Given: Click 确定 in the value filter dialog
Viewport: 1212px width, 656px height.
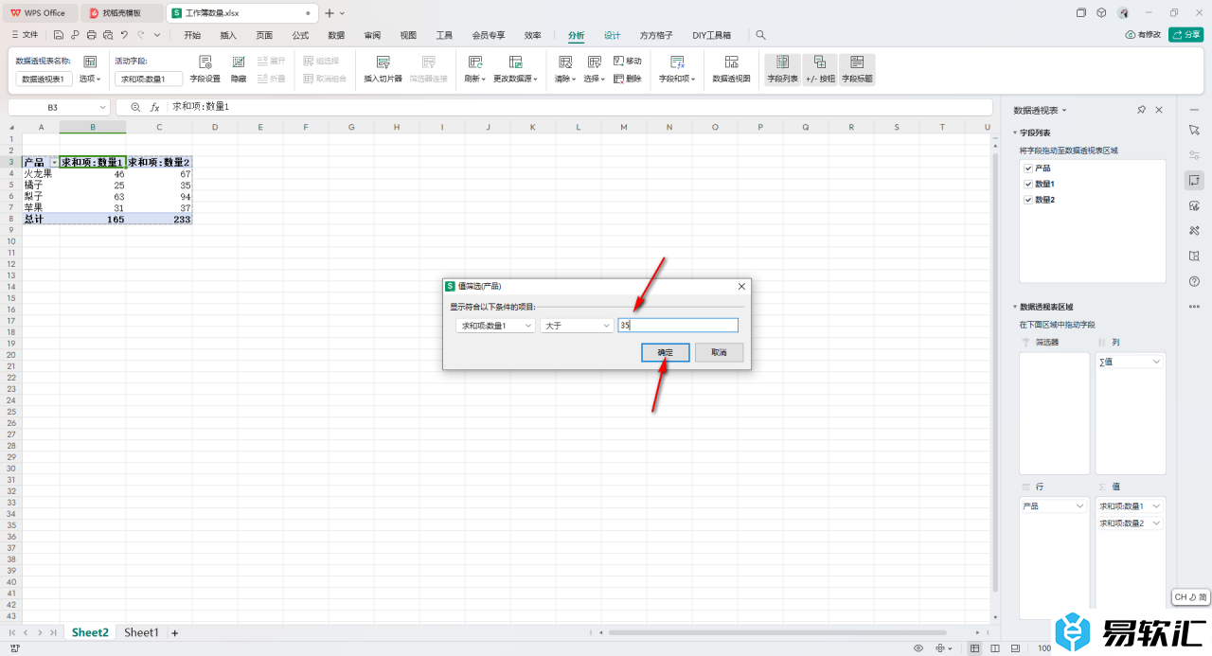Looking at the screenshot, I should click(x=665, y=352).
